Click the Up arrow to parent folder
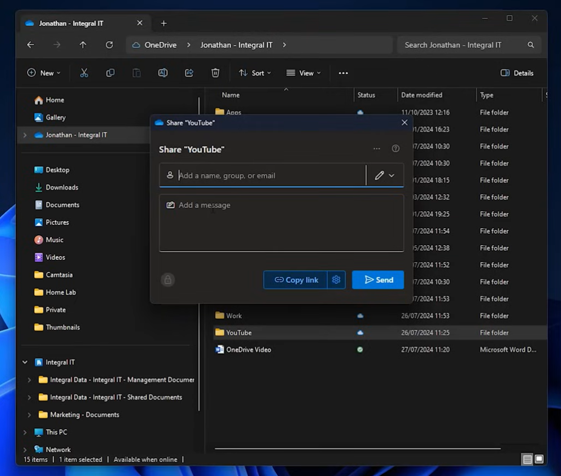The height and width of the screenshot is (476, 561). point(83,45)
